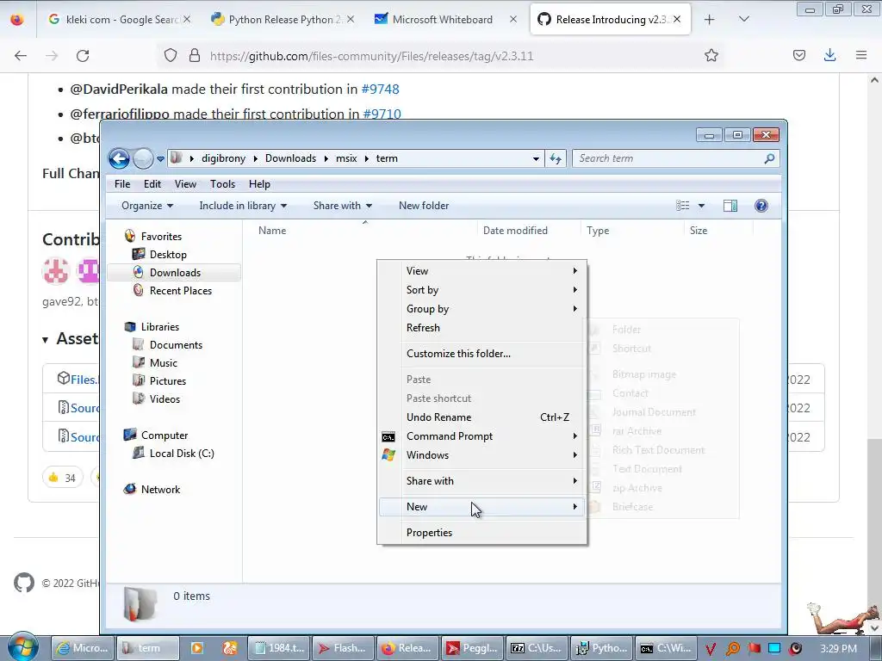Open the address bar history dropdown
The height and width of the screenshot is (661, 882).
536,159
